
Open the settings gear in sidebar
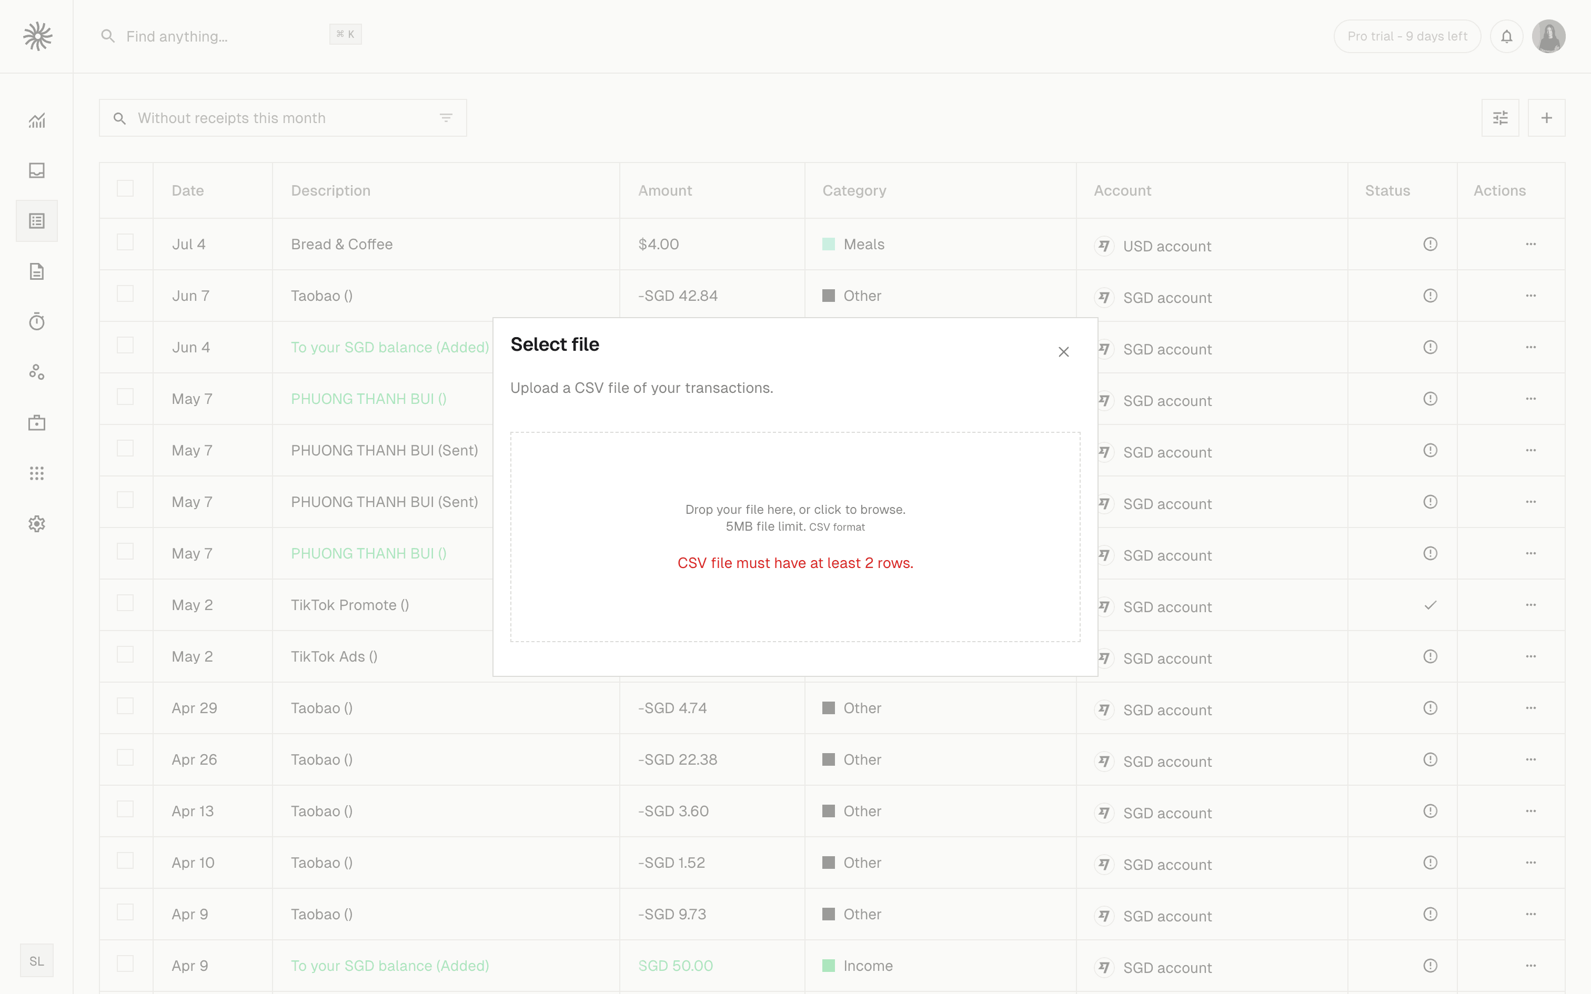click(37, 524)
